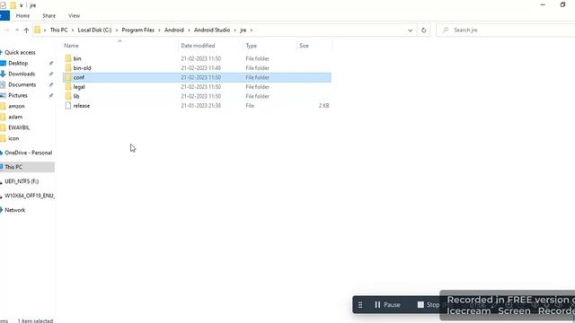Go to This PC in breadcrumb
Image resolution: width=575 pixels, height=323 pixels.
coord(58,30)
